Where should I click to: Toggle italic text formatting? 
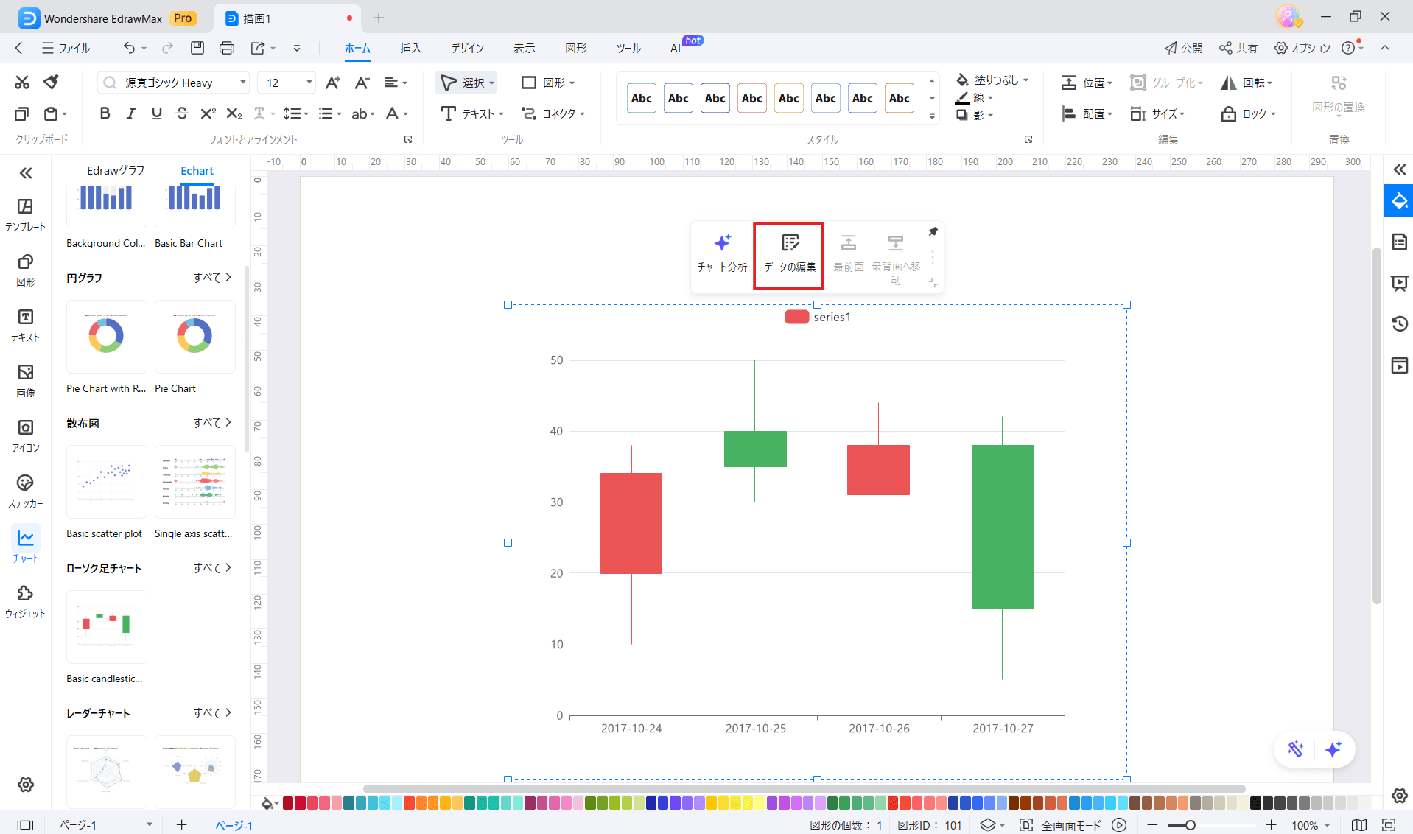pos(130,113)
